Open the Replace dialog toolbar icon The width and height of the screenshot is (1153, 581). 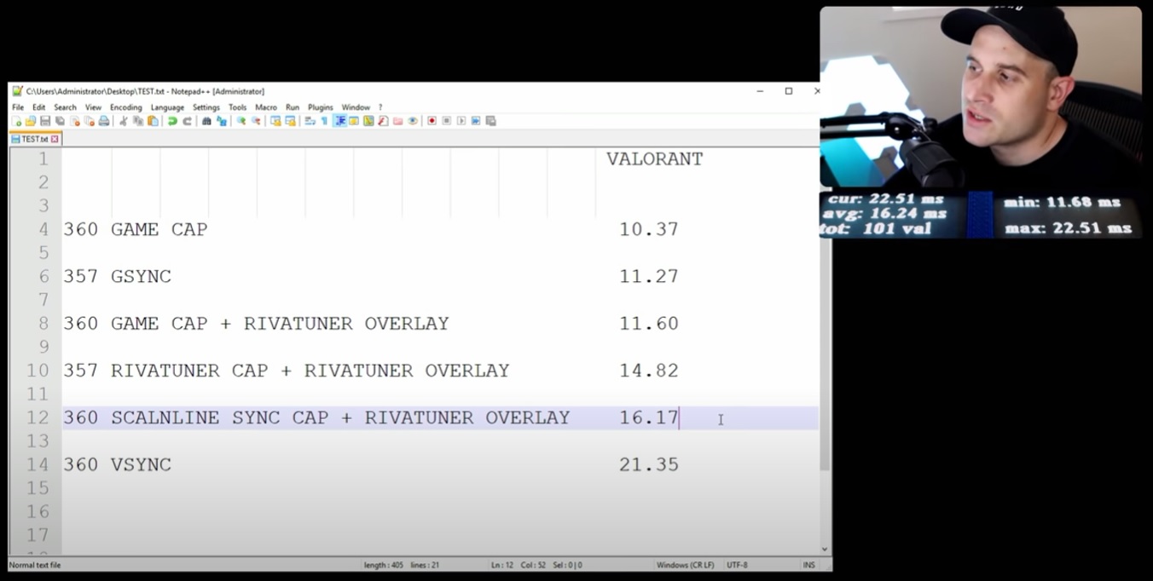coord(222,121)
